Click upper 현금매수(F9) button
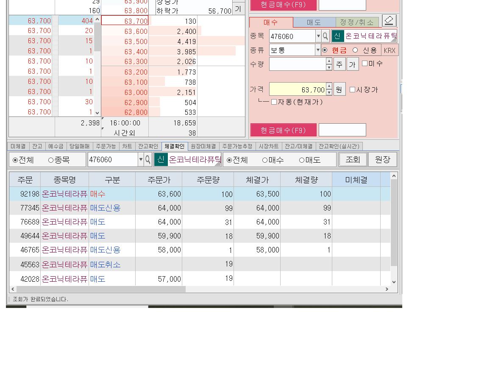 click(x=283, y=5)
